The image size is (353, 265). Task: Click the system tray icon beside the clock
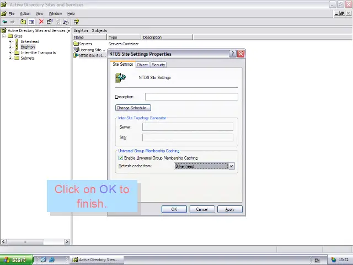click(x=333, y=260)
